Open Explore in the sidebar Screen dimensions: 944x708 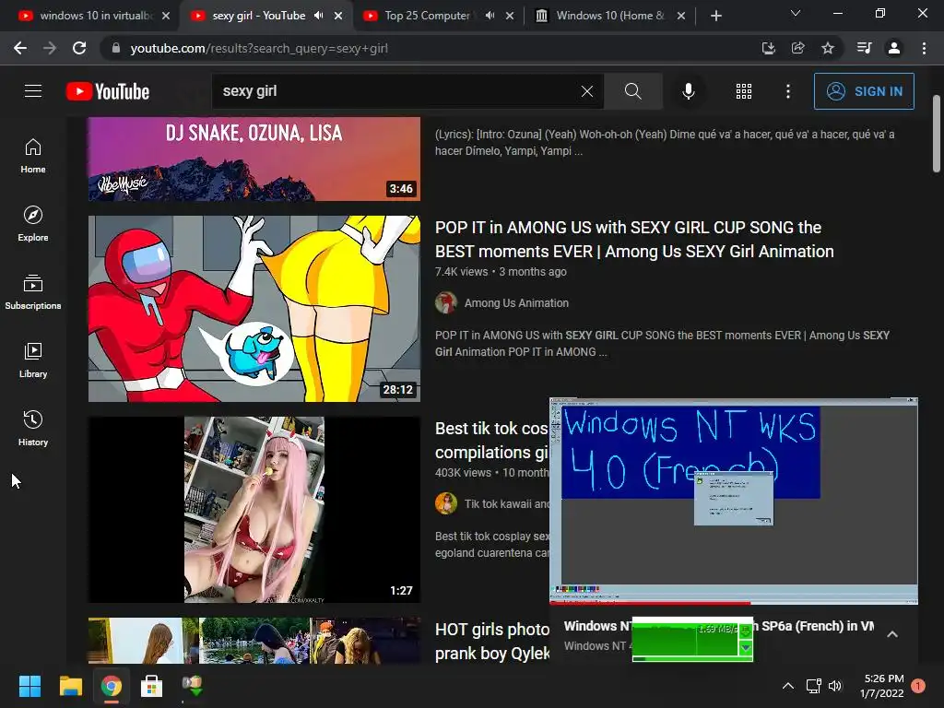click(x=33, y=224)
